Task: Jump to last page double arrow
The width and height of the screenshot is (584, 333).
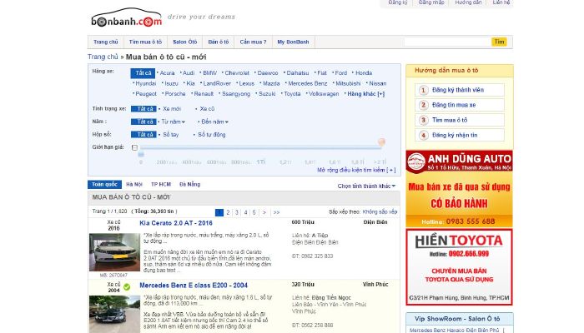Action: 276,212
